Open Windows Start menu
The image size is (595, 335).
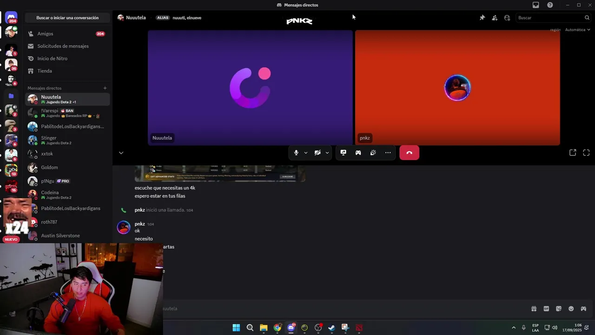click(236, 328)
